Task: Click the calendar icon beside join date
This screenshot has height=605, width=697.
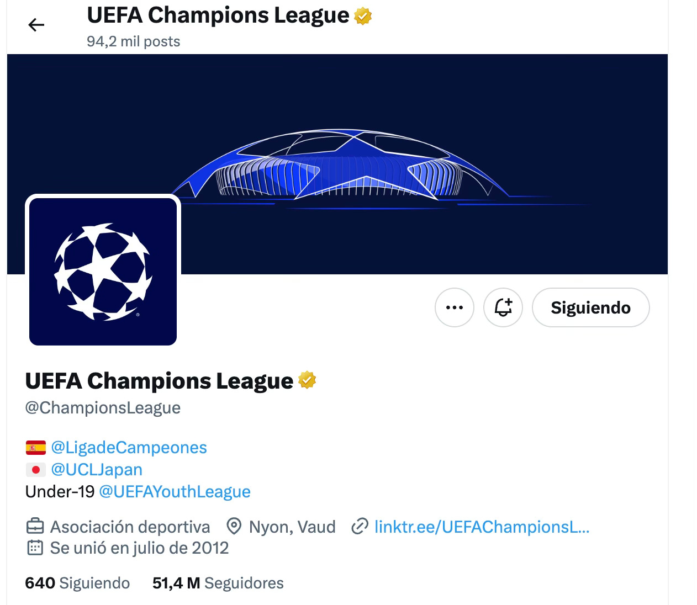Action: 35,548
